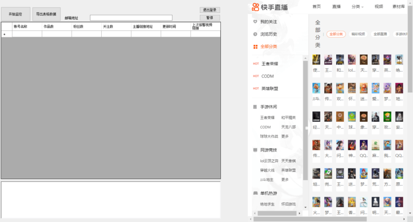This screenshot has width=413, height=222.
Task: Open the 直播 navigation tab
Action: tap(337, 7)
